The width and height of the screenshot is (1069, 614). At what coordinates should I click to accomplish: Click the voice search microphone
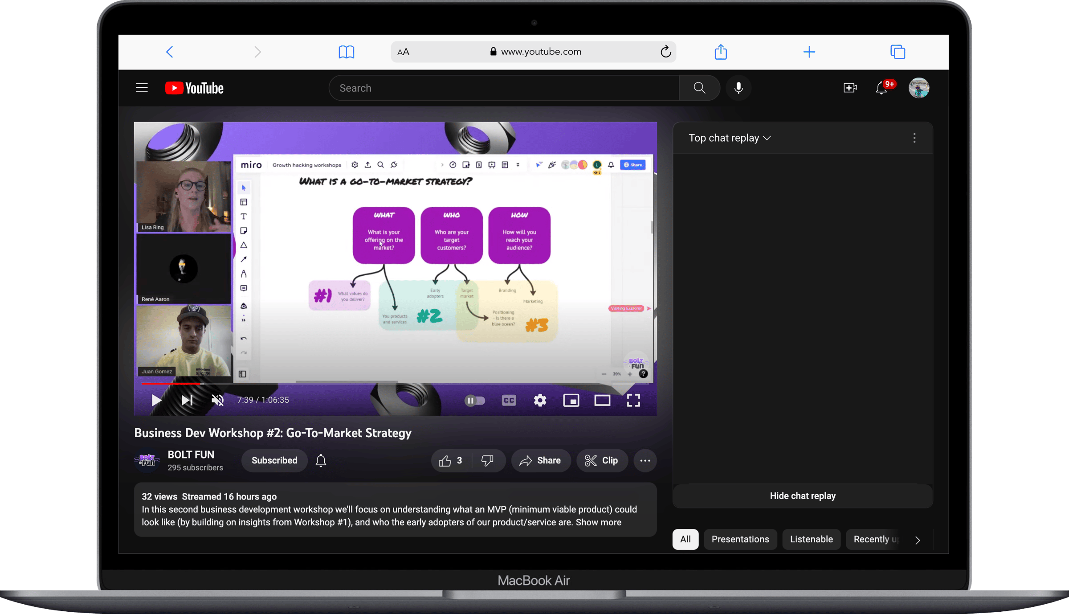(x=738, y=88)
